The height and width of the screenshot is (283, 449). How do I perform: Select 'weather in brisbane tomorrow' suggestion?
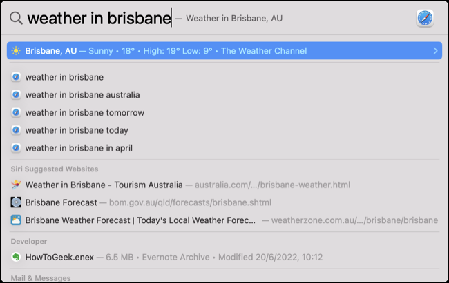click(84, 113)
